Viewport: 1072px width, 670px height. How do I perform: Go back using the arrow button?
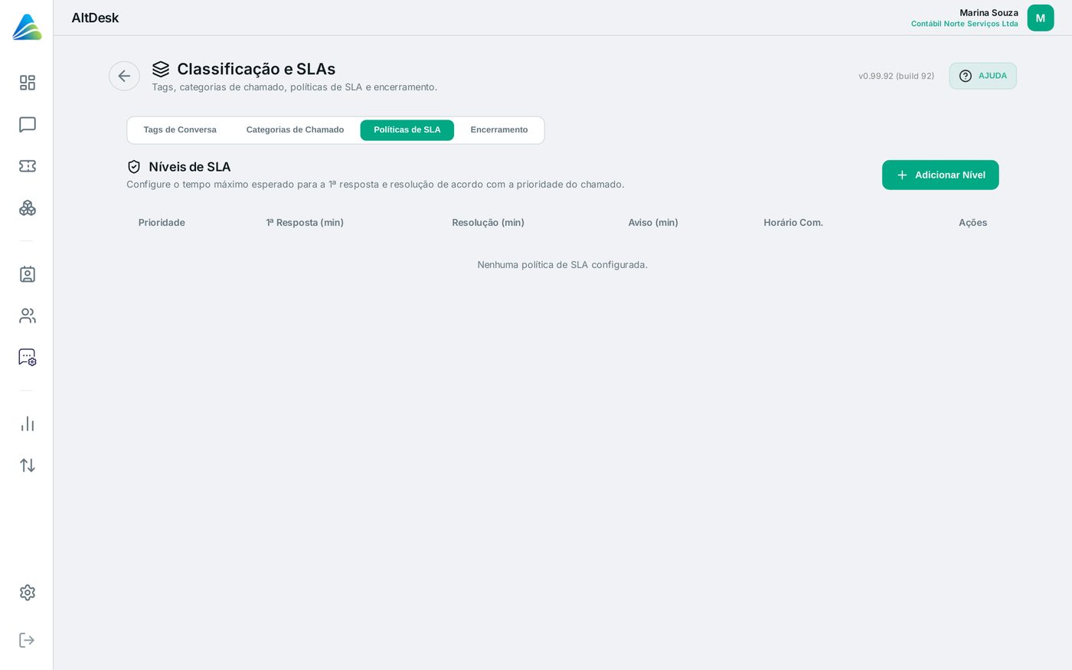124,76
